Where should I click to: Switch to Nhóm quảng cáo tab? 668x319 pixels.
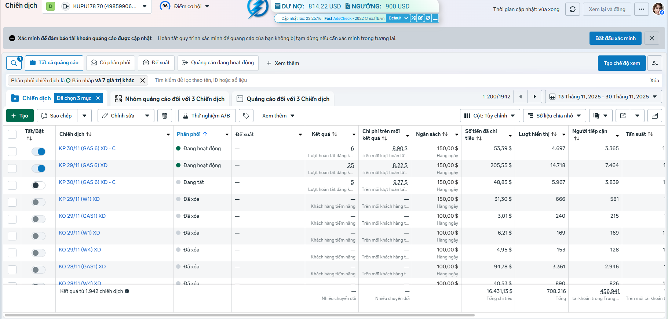click(x=170, y=99)
